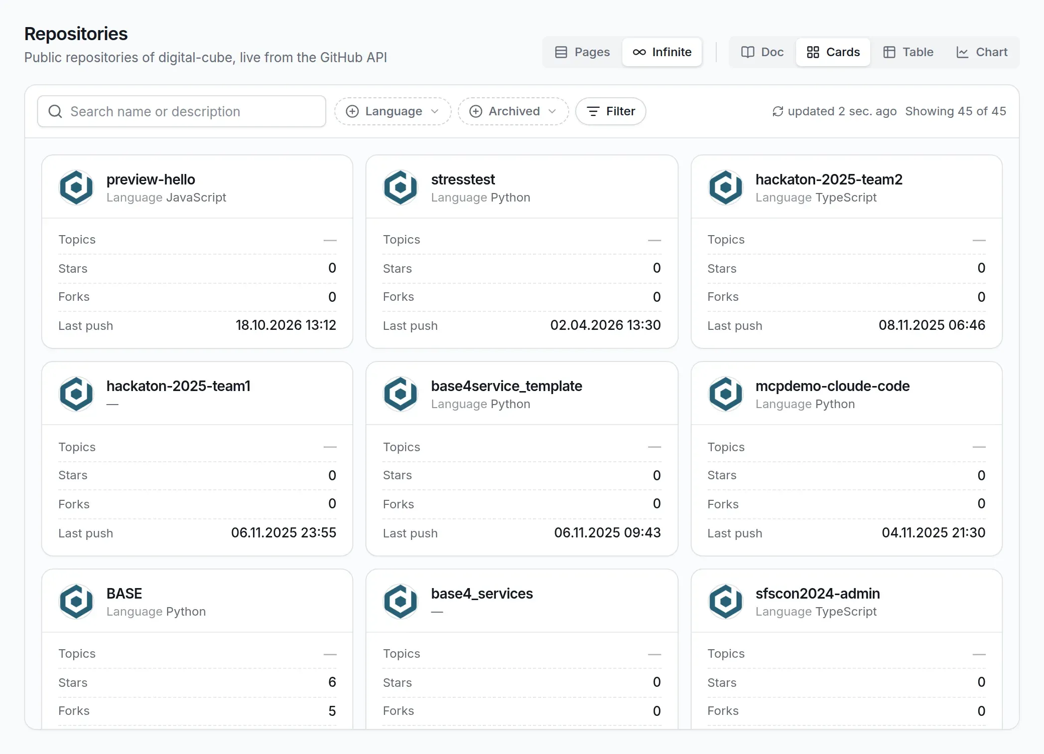Viewport: 1044px width, 754px height.
Task: Click the plus icon on the Archived filter
Action: pos(476,111)
